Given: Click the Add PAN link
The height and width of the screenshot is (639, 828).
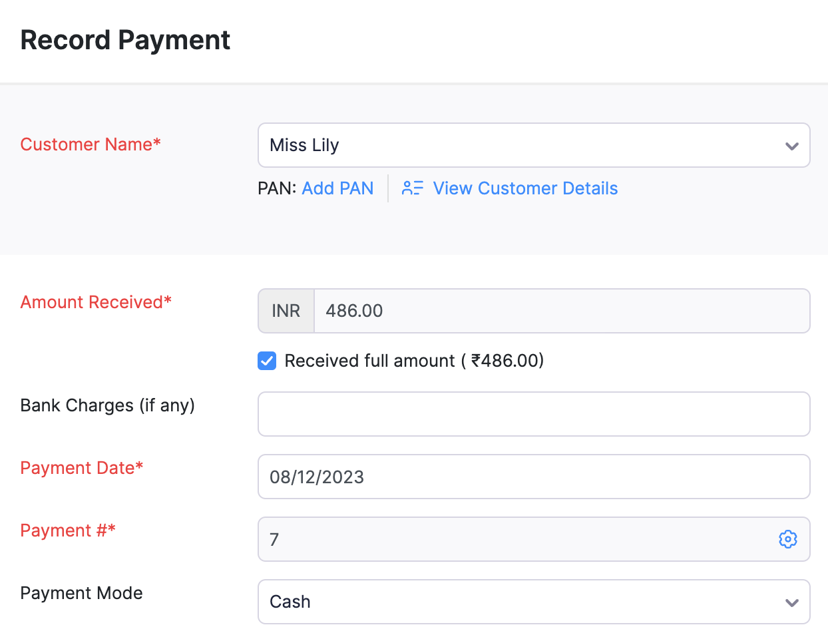Looking at the screenshot, I should pyautogui.click(x=337, y=188).
